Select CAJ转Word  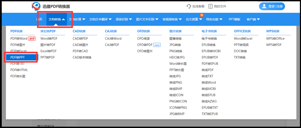pos(113,39)
